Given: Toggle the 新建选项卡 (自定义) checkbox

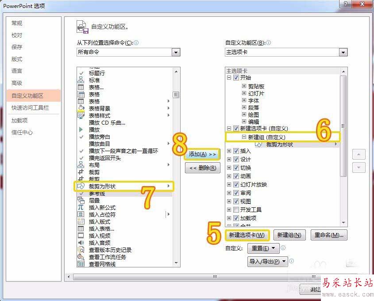Looking at the screenshot, I should [x=236, y=129].
